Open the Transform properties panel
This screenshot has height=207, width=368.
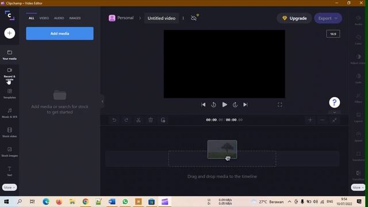click(358, 156)
